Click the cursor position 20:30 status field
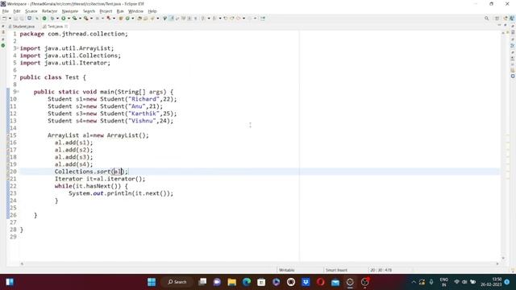Viewport: 516px width, 290px height. click(381, 270)
